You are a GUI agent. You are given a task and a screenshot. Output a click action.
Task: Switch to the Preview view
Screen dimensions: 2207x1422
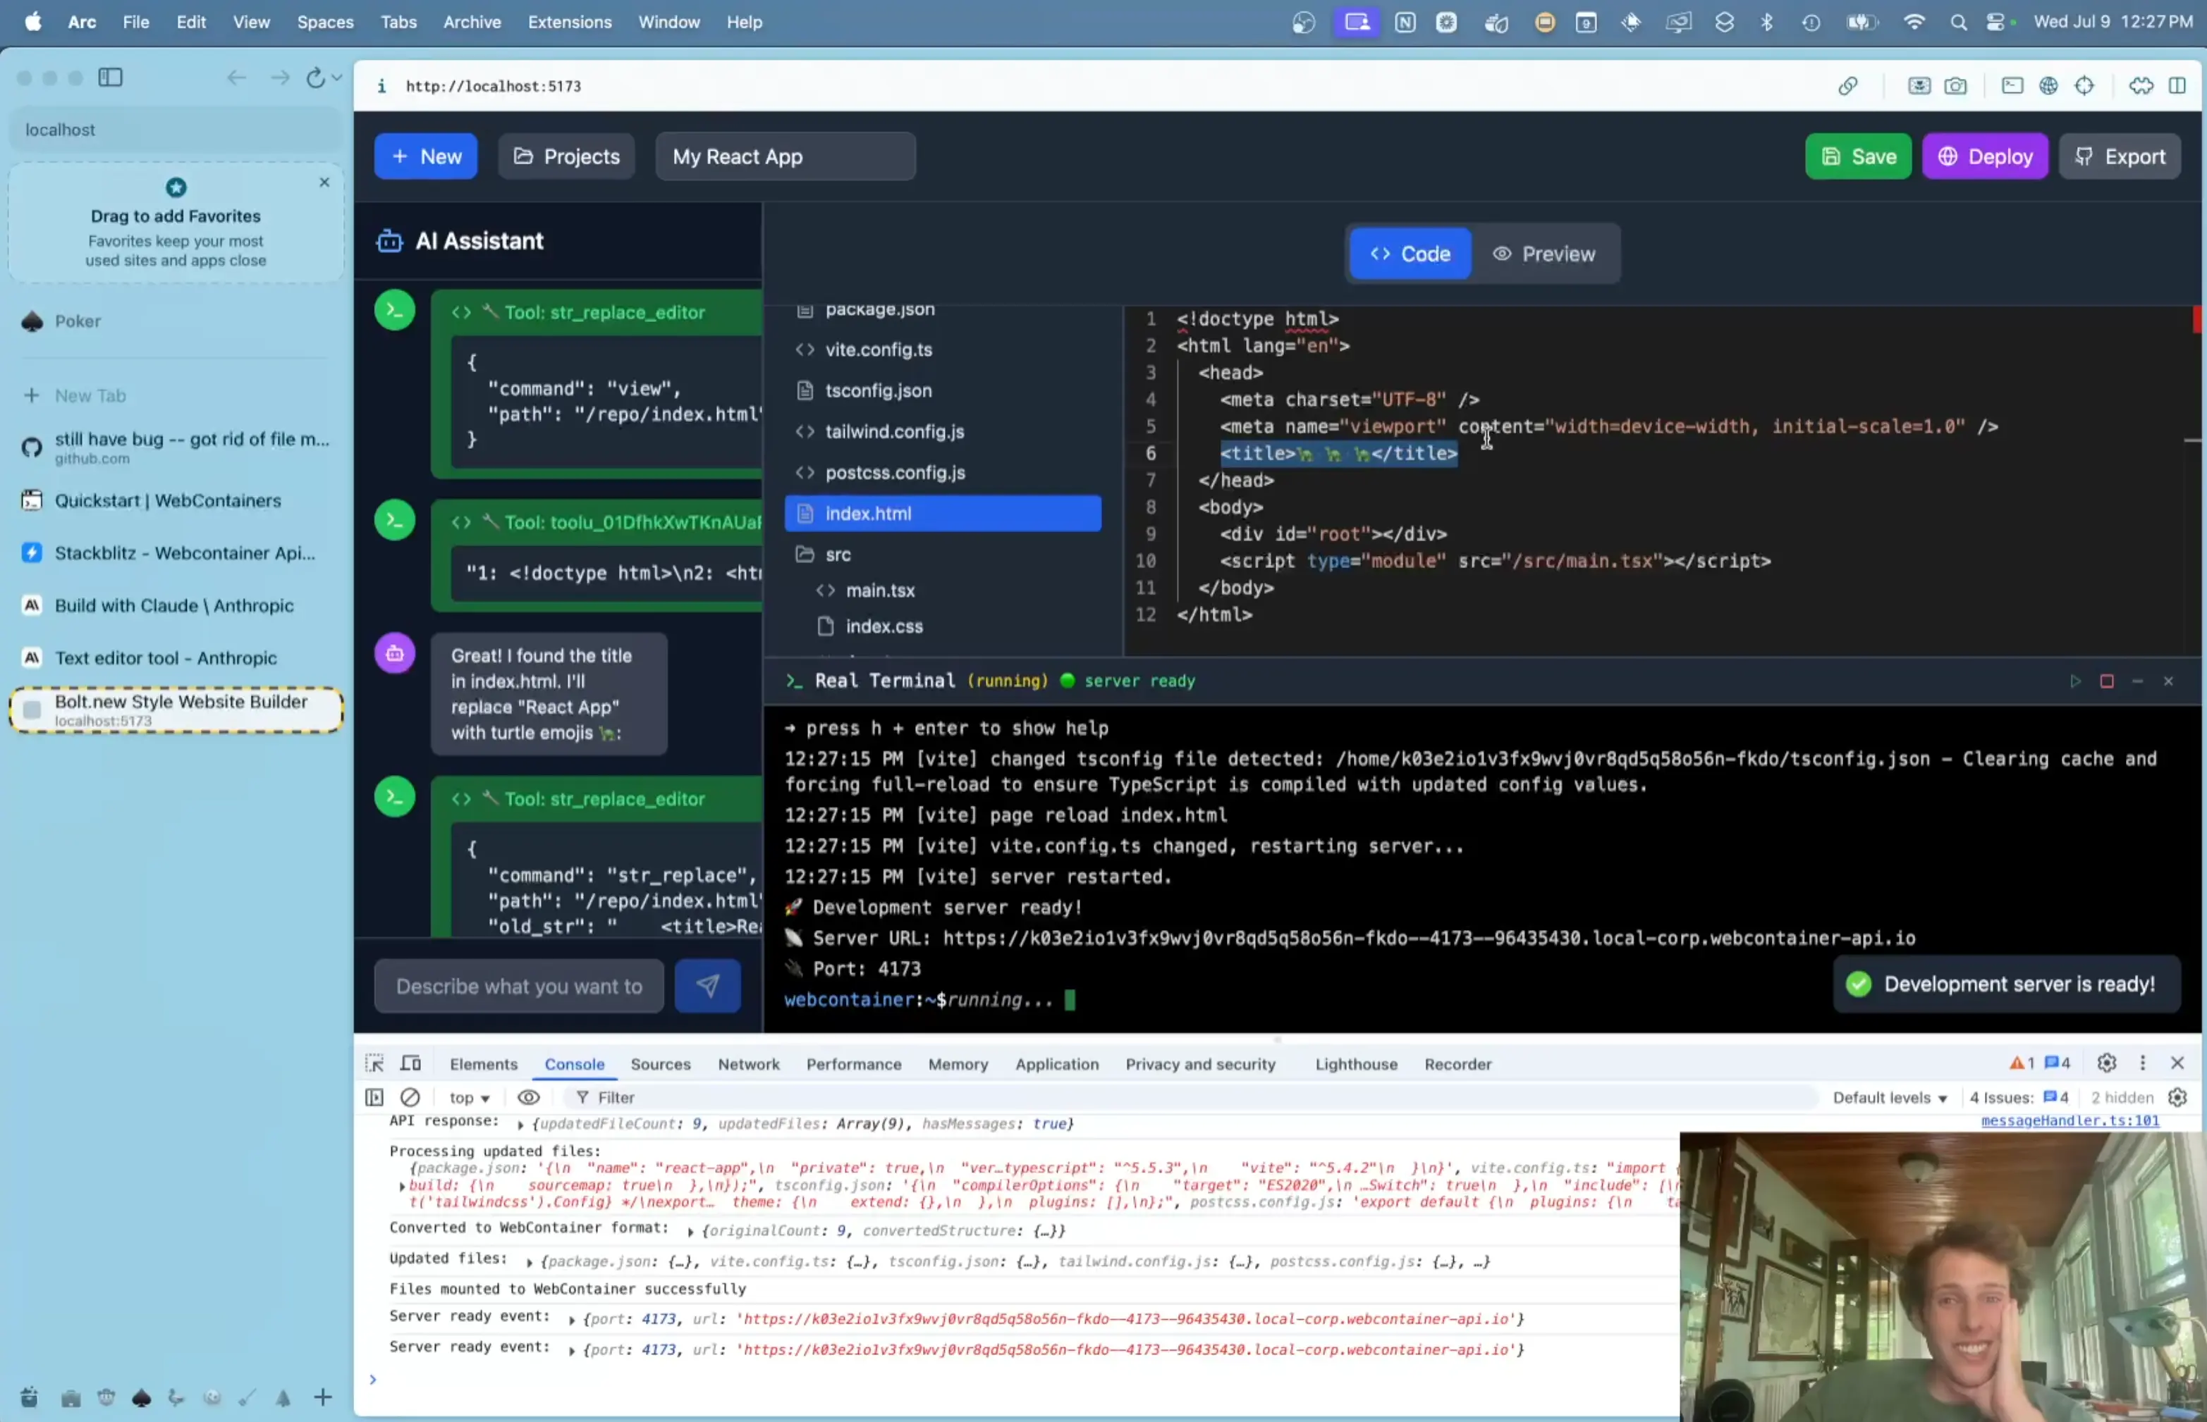tap(1543, 254)
